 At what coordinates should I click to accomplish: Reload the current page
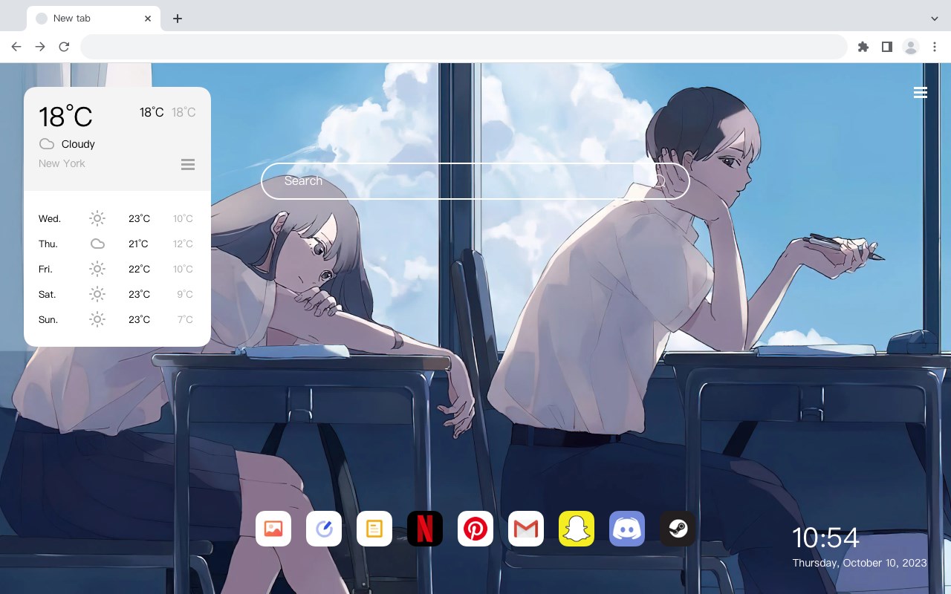tap(64, 47)
